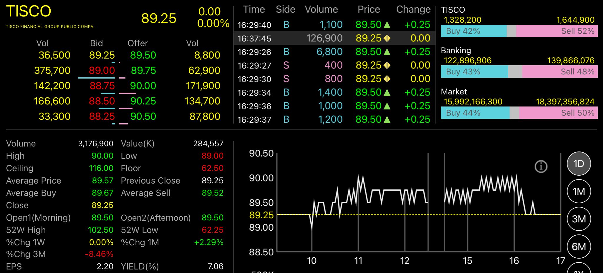The width and height of the screenshot is (603, 273).
Task: Click the last price 89.25 header value
Action: coord(159,18)
